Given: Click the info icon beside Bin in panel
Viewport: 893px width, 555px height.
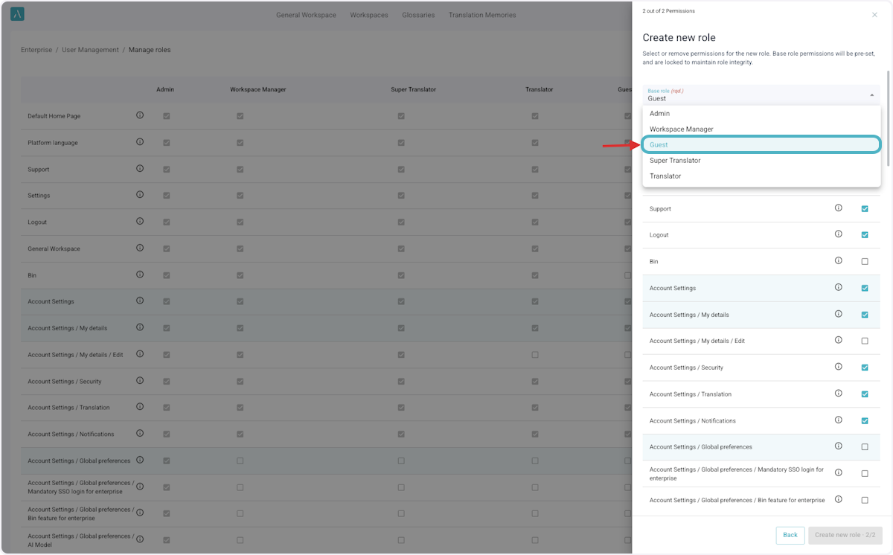Looking at the screenshot, I should (838, 261).
